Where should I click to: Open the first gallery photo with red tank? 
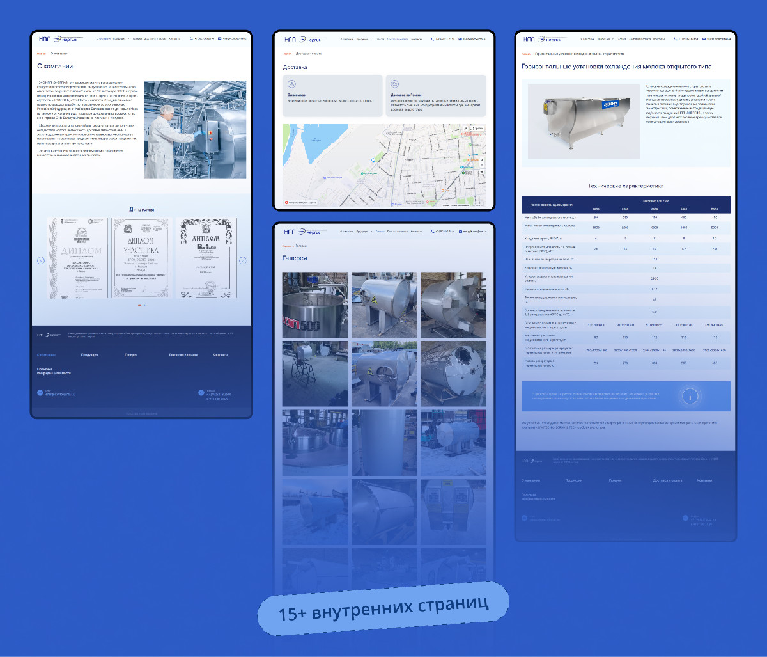click(315, 305)
